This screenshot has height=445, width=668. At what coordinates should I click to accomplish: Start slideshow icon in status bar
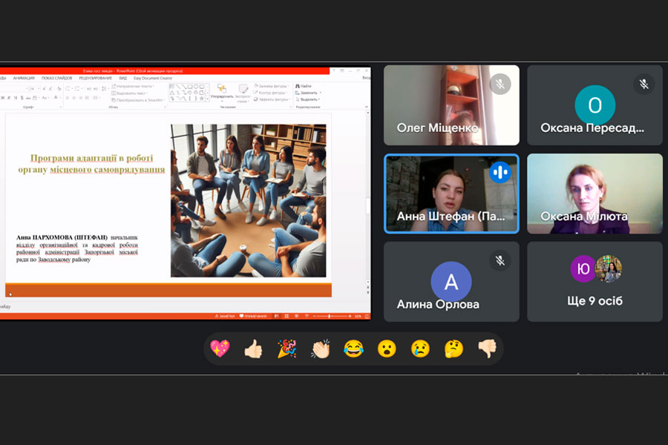[307, 316]
